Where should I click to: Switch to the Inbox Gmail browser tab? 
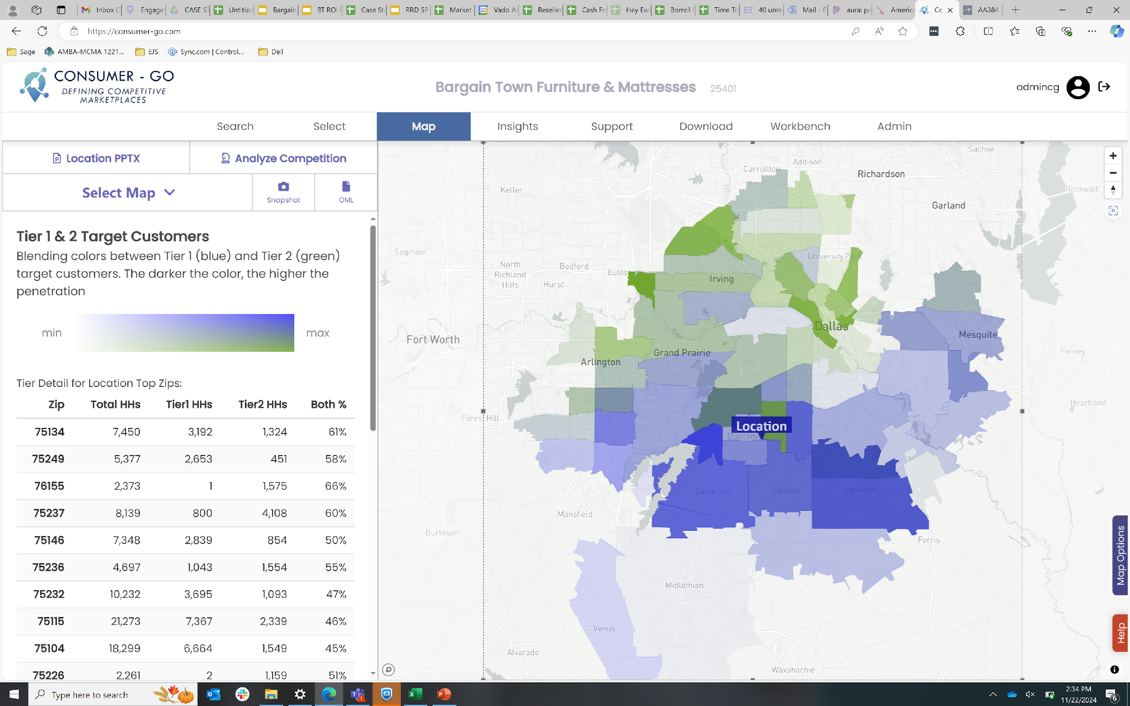pyautogui.click(x=99, y=10)
